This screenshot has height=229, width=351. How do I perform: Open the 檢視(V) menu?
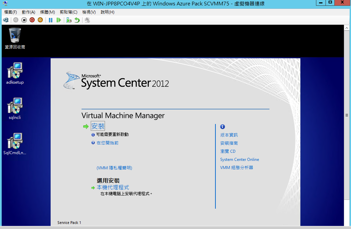pyautogui.click(x=89, y=12)
